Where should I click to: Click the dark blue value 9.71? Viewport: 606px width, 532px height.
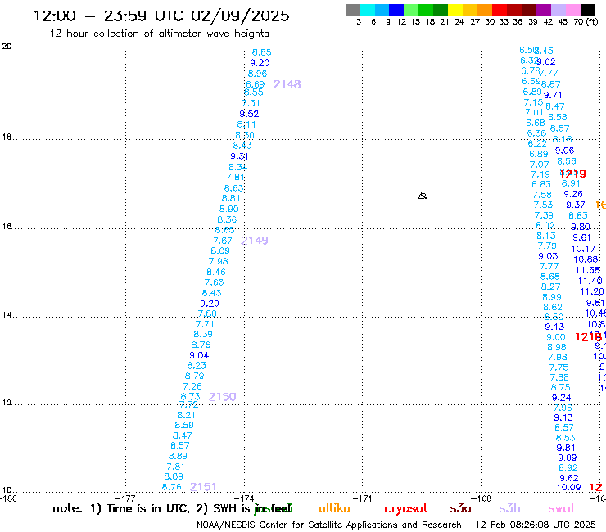pos(553,95)
